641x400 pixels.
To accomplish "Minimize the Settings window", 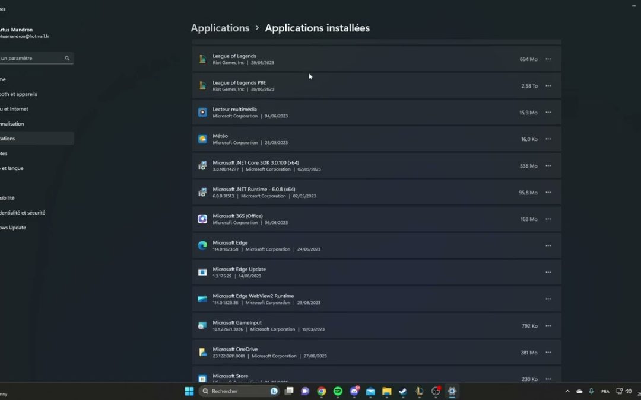I will 634,6.
